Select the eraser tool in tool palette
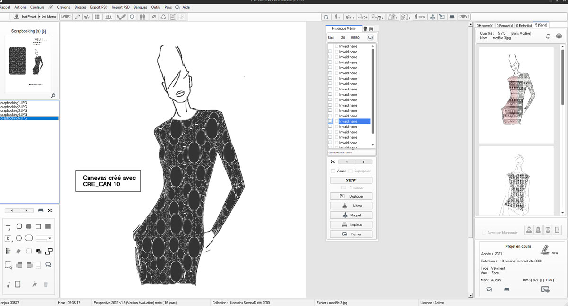The height and width of the screenshot is (306, 568). (19, 251)
